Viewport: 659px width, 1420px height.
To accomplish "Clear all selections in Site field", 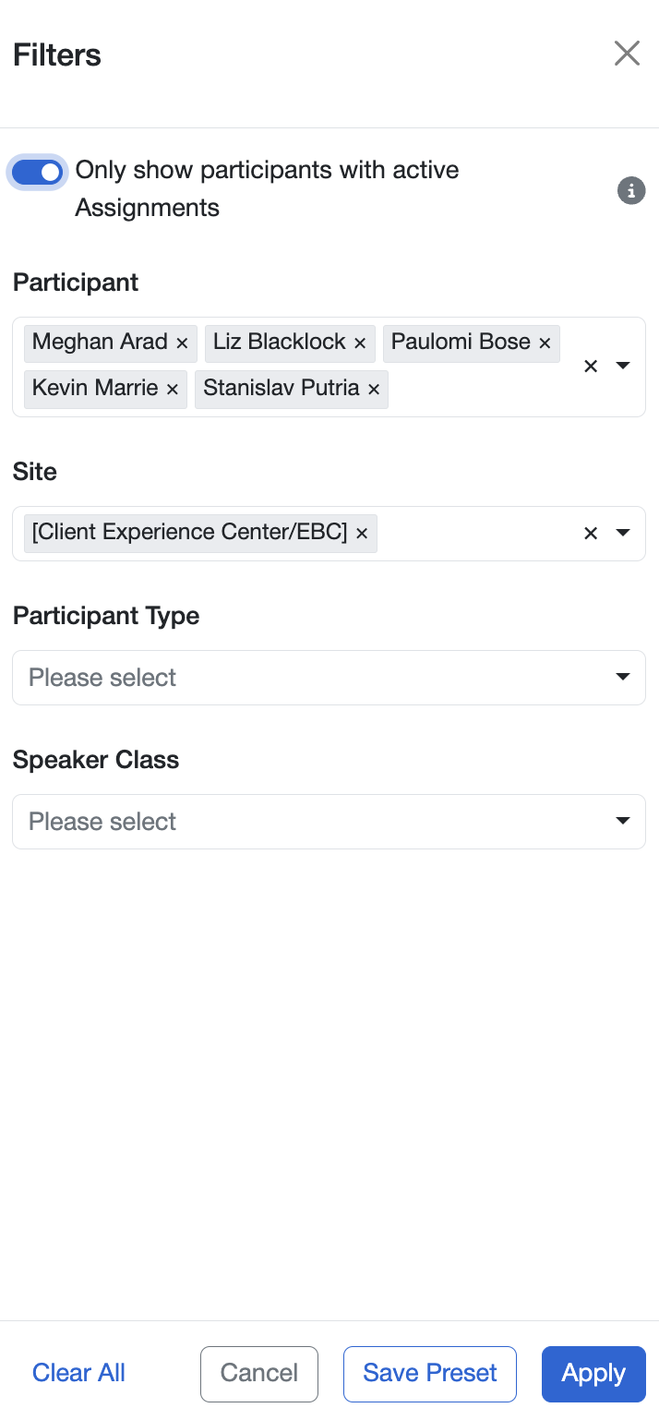I will click(591, 534).
